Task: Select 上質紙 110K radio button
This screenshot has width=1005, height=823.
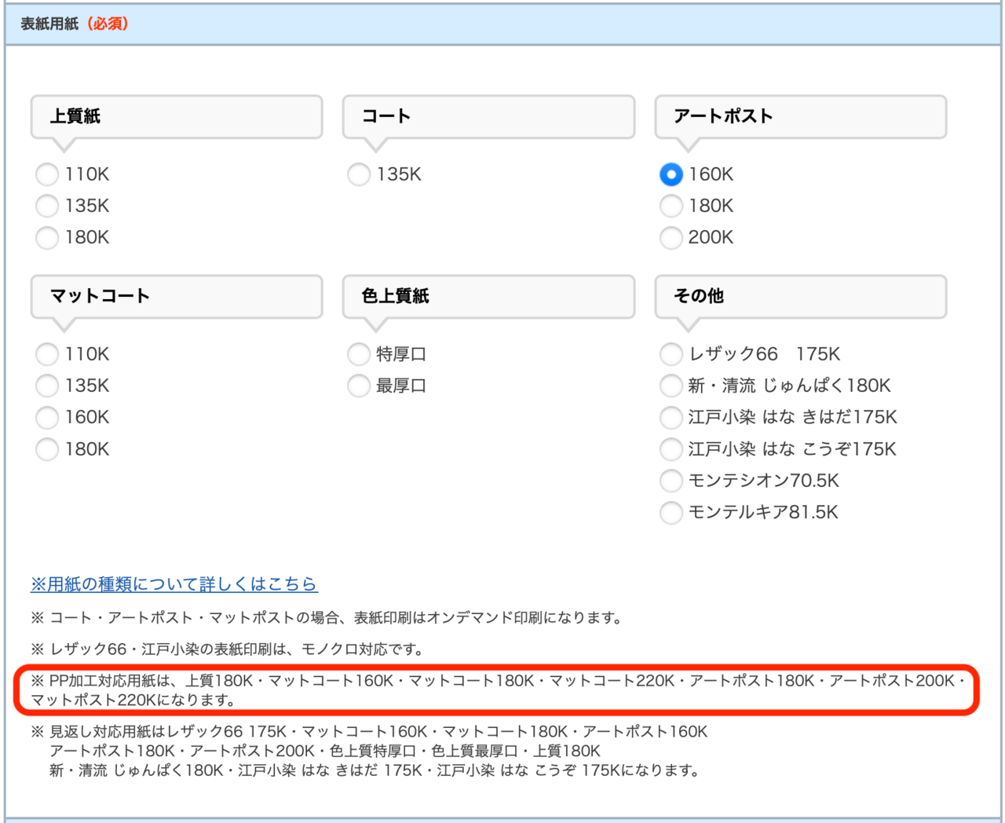Action: pyautogui.click(x=47, y=174)
